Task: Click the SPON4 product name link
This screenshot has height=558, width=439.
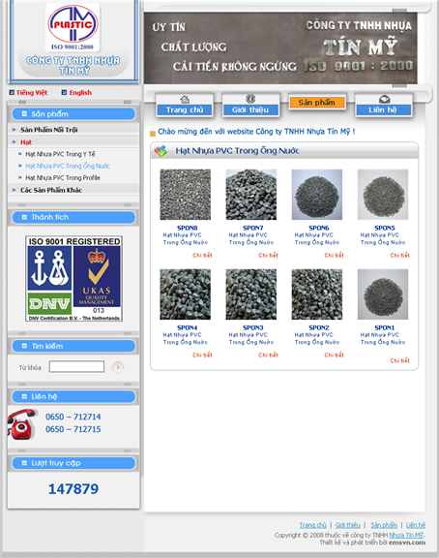Action: tap(188, 327)
